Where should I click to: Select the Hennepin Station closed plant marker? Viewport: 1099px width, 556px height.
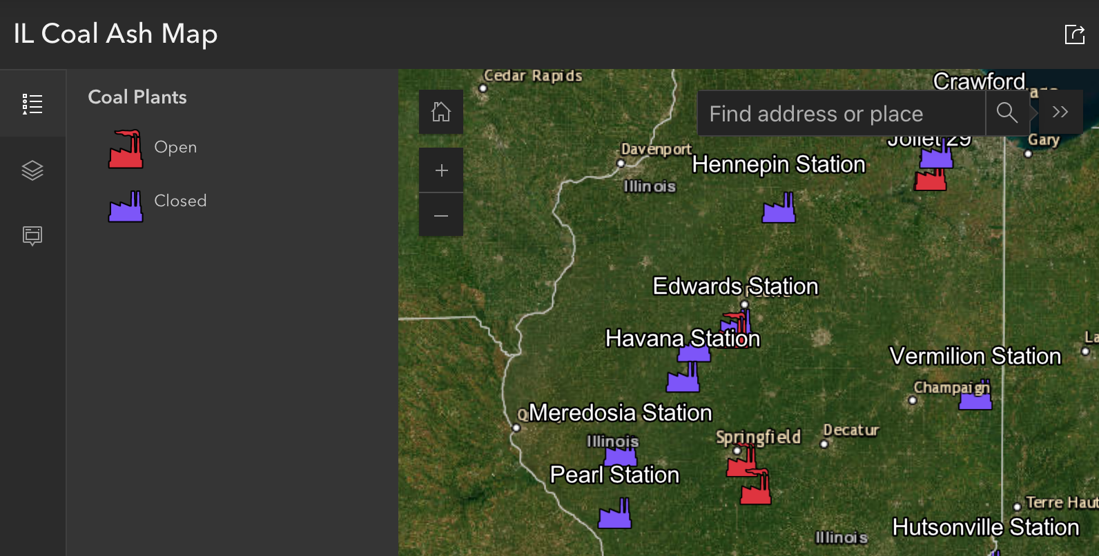click(x=779, y=208)
